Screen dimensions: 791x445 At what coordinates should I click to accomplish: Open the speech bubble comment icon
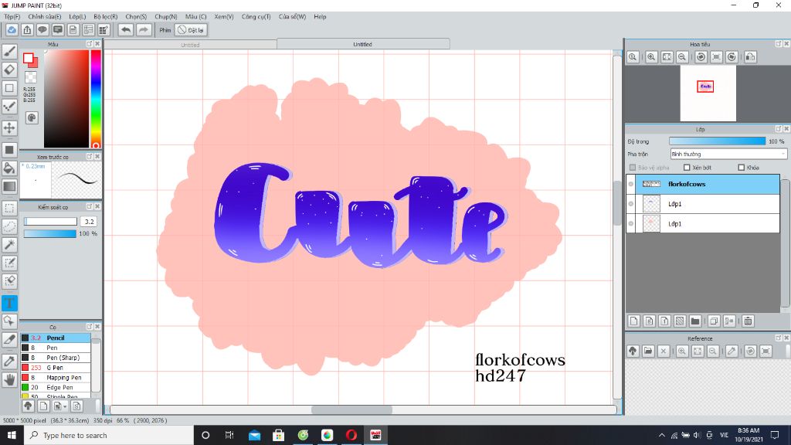click(x=42, y=30)
